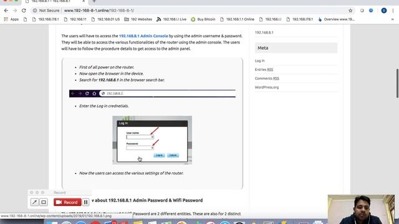Select the arrow drawing tool in recorder
Image resolution: width=399 pixels, height=224 pixels.
(34, 202)
